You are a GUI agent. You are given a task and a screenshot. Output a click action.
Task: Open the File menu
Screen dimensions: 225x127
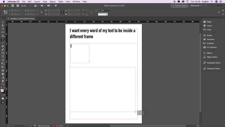coord(24,1)
